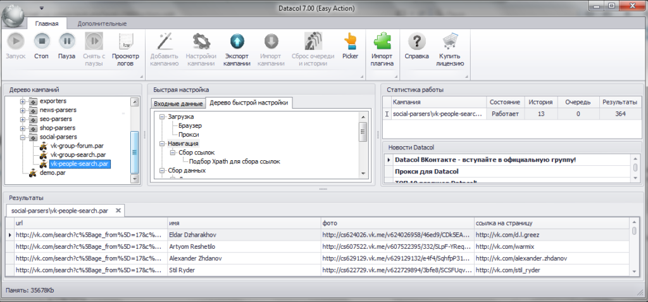Click the news-parsers folder icon
This screenshot has height=302, width=648.
pyautogui.click(x=33, y=110)
